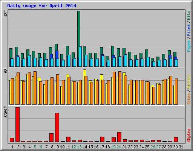
Task: Click the Pages legend label
Action: 189,46
